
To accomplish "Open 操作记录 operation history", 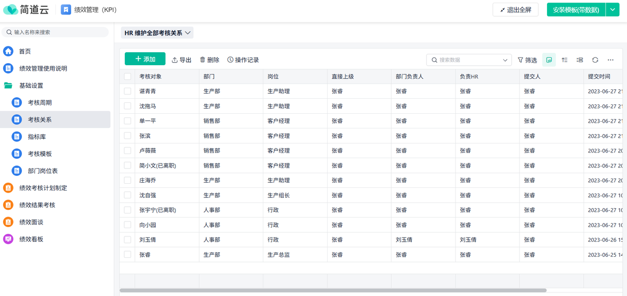I will click(x=243, y=60).
